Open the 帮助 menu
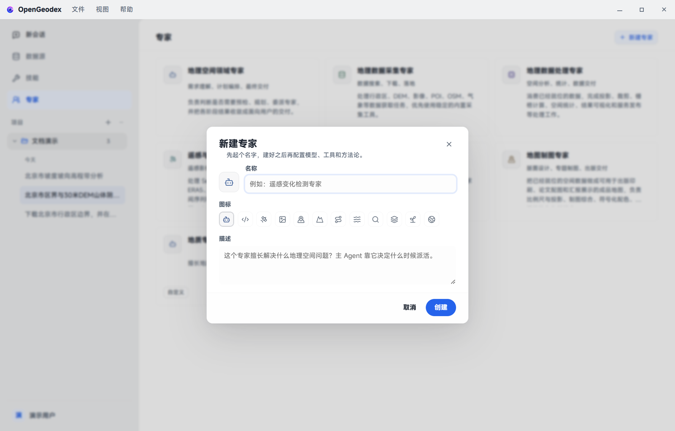The image size is (675, 431). [x=127, y=9]
